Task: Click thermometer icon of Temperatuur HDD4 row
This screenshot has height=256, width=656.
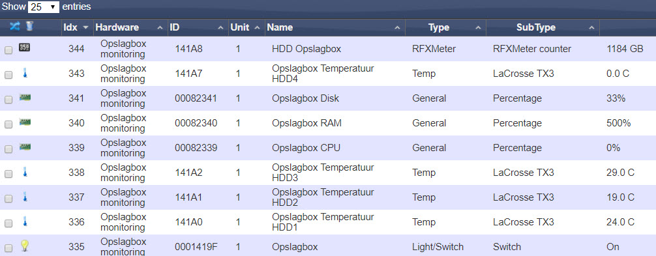Action: coord(25,74)
